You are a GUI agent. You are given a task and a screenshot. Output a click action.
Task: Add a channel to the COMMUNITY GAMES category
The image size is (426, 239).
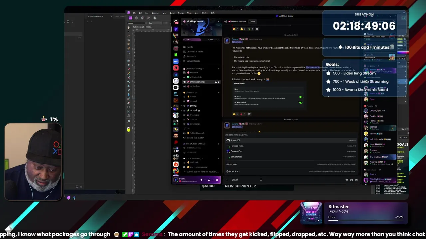click(218, 144)
